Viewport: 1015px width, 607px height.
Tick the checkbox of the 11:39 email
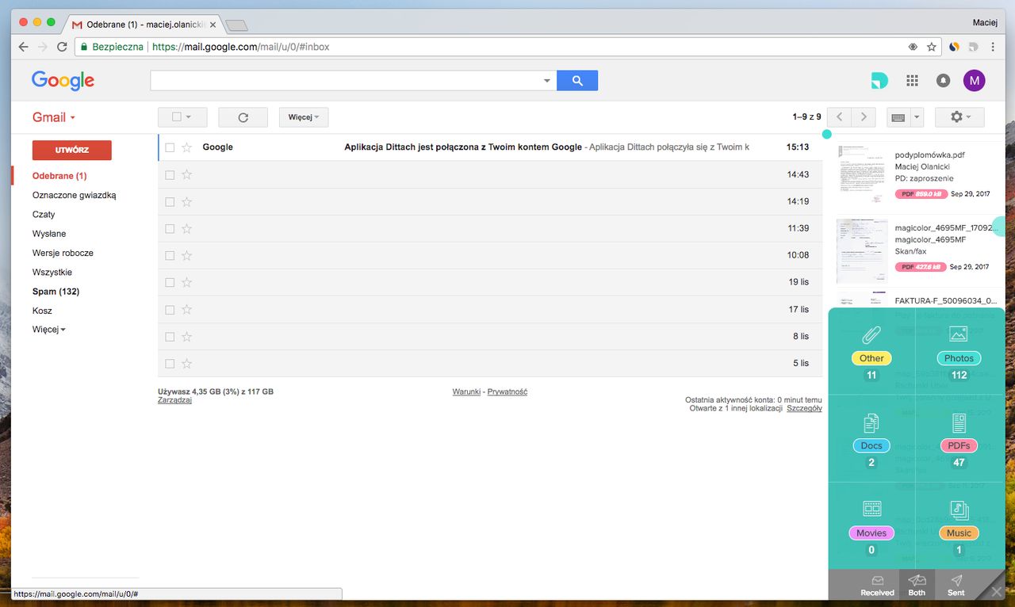(170, 228)
